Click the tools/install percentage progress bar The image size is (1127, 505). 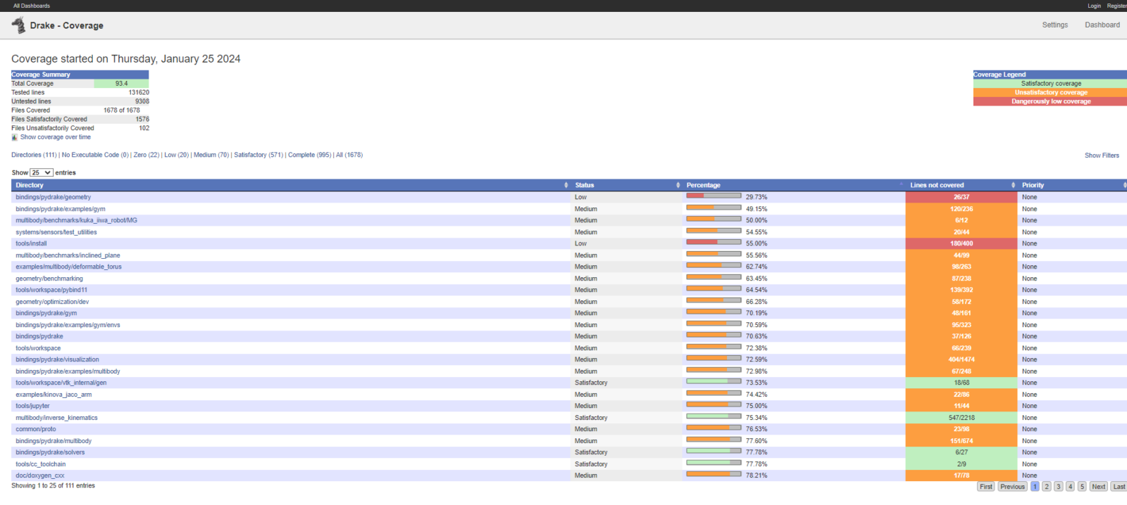(x=713, y=242)
